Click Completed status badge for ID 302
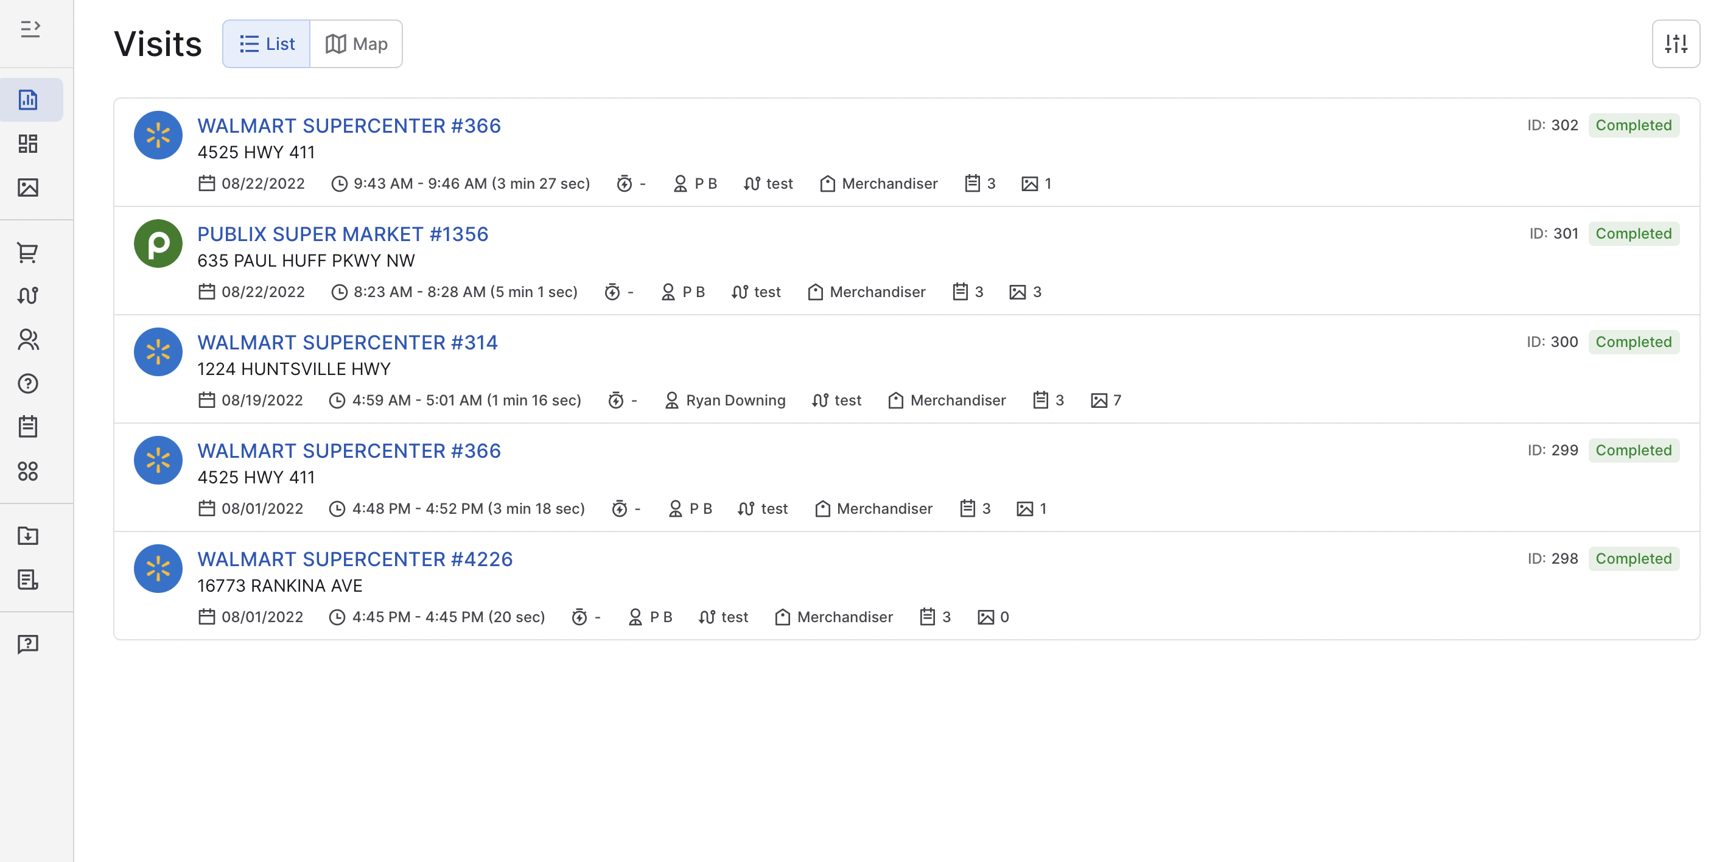The width and height of the screenshot is (1736, 862). [x=1633, y=125]
